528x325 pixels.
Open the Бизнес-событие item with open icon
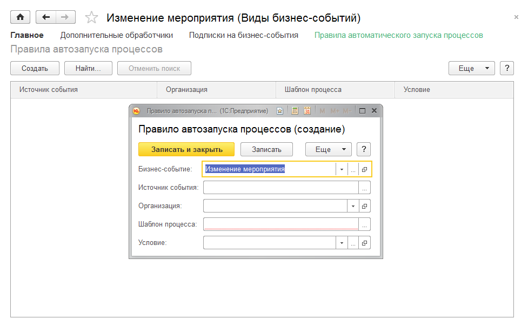[365, 169]
